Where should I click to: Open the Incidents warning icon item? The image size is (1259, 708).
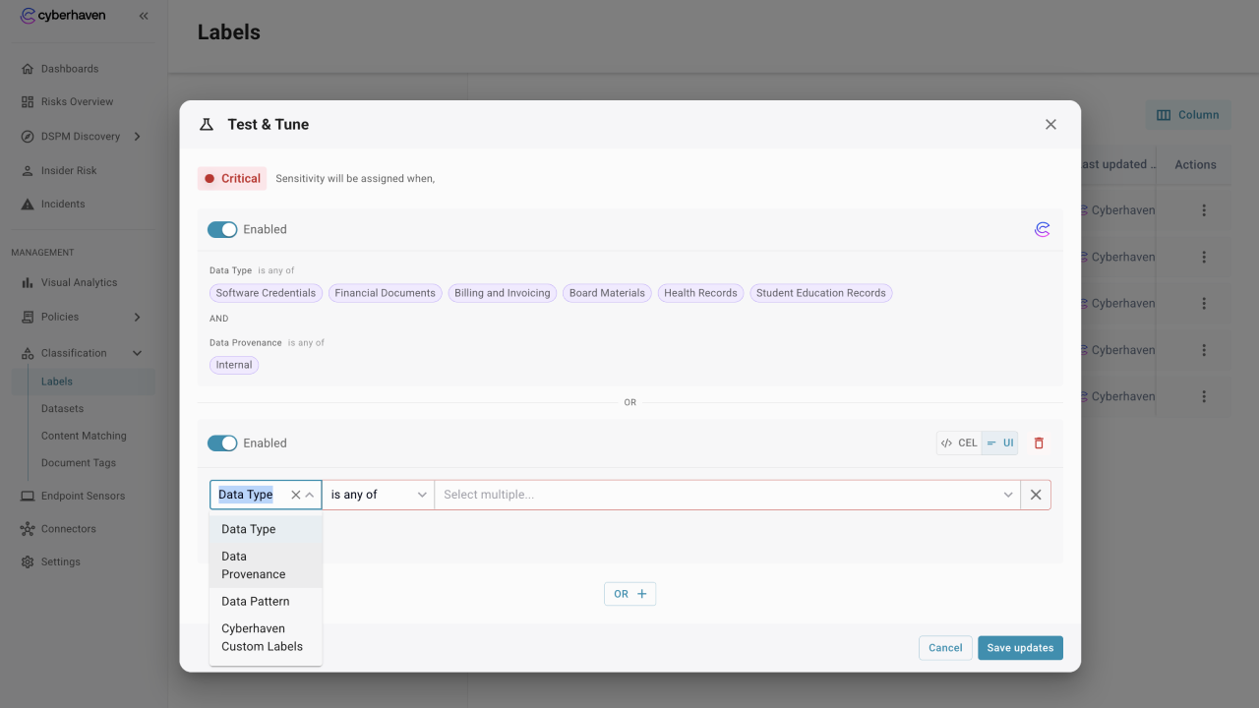coord(28,205)
